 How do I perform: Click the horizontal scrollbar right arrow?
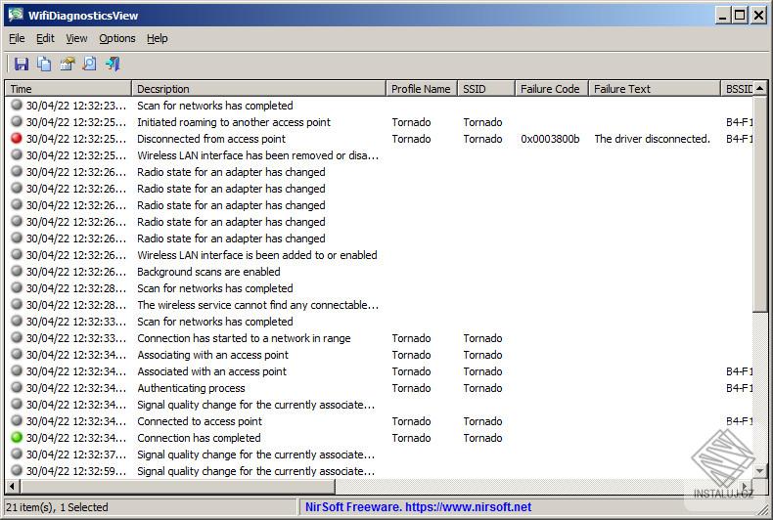click(746, 486)
